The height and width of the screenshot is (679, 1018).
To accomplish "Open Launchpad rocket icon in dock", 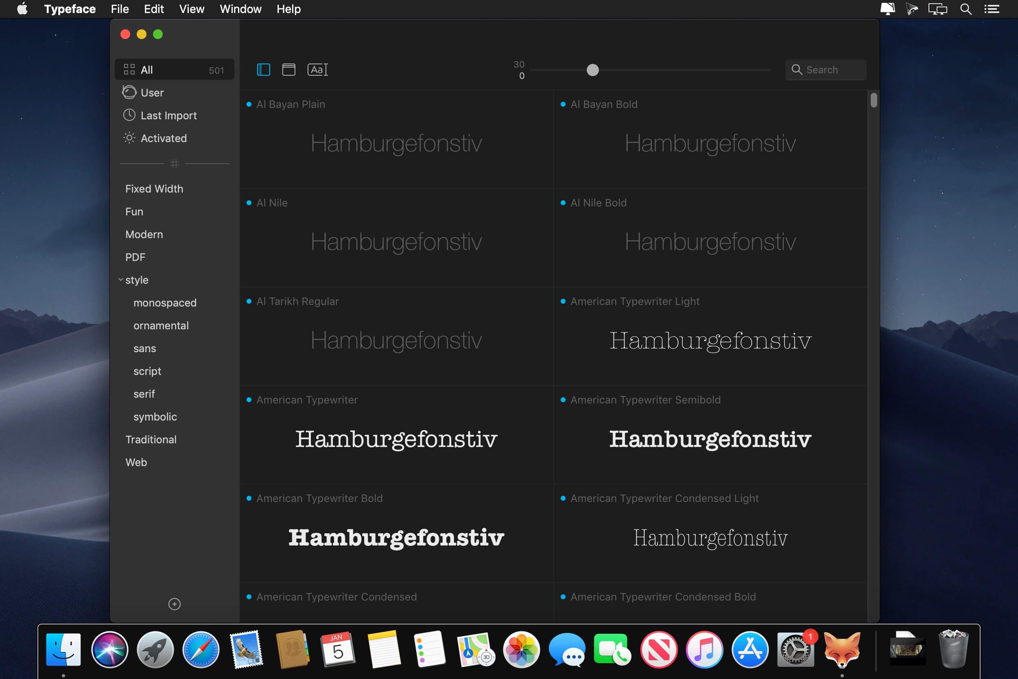I will click(x=155, y=650).
